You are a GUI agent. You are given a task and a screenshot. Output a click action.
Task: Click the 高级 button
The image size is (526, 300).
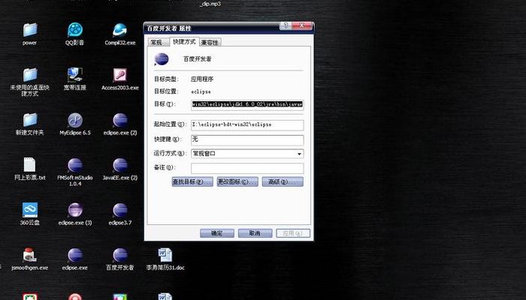pyautogui.click(x=283, y=181)
